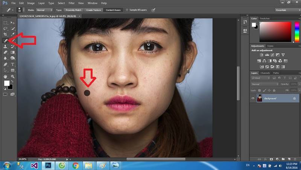Reset default foreground and background colors

tap(5, 89)
